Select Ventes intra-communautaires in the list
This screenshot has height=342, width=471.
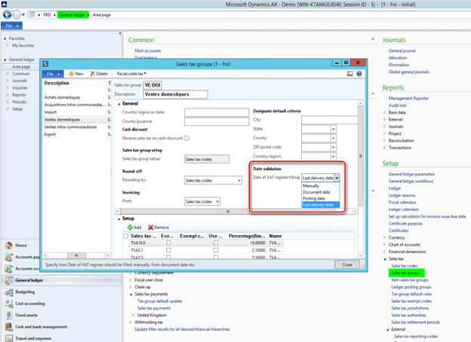pos(71,127)
